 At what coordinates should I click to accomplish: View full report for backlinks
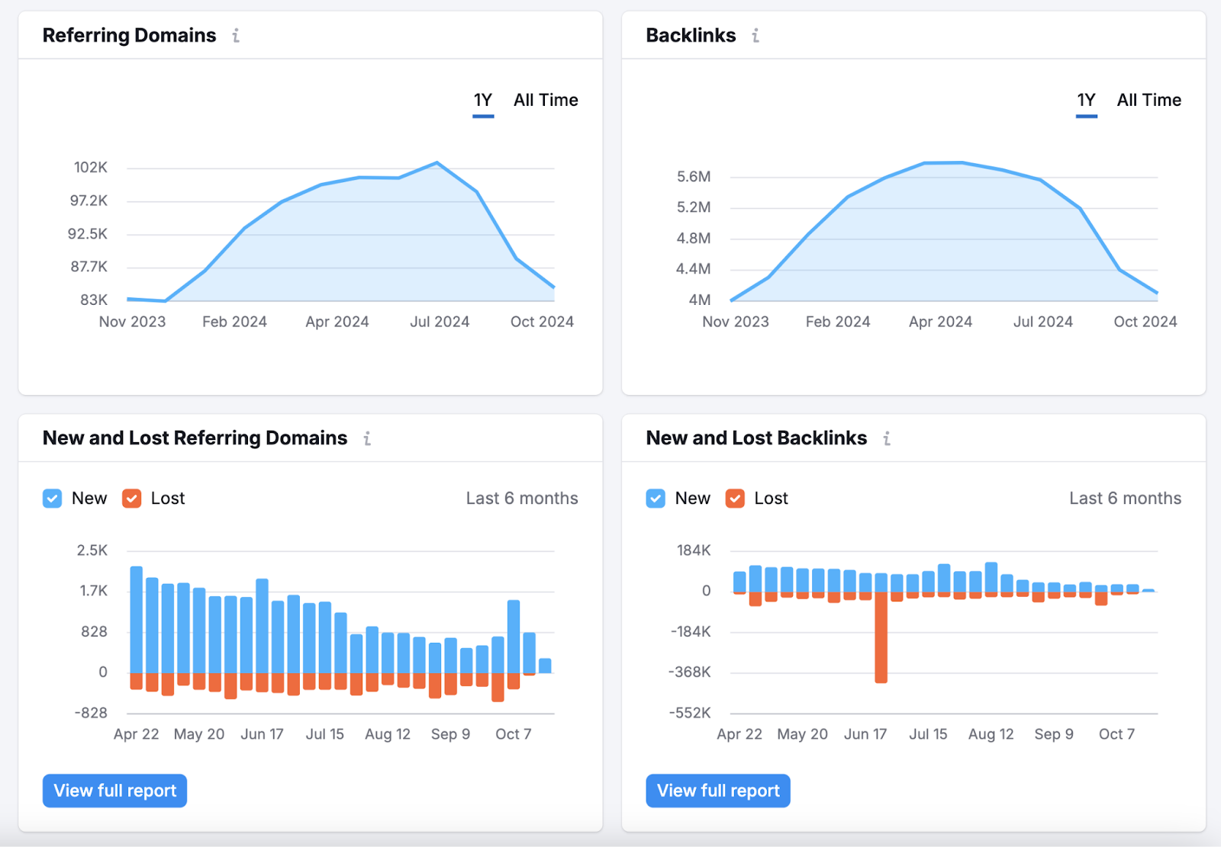pos(717,791)
